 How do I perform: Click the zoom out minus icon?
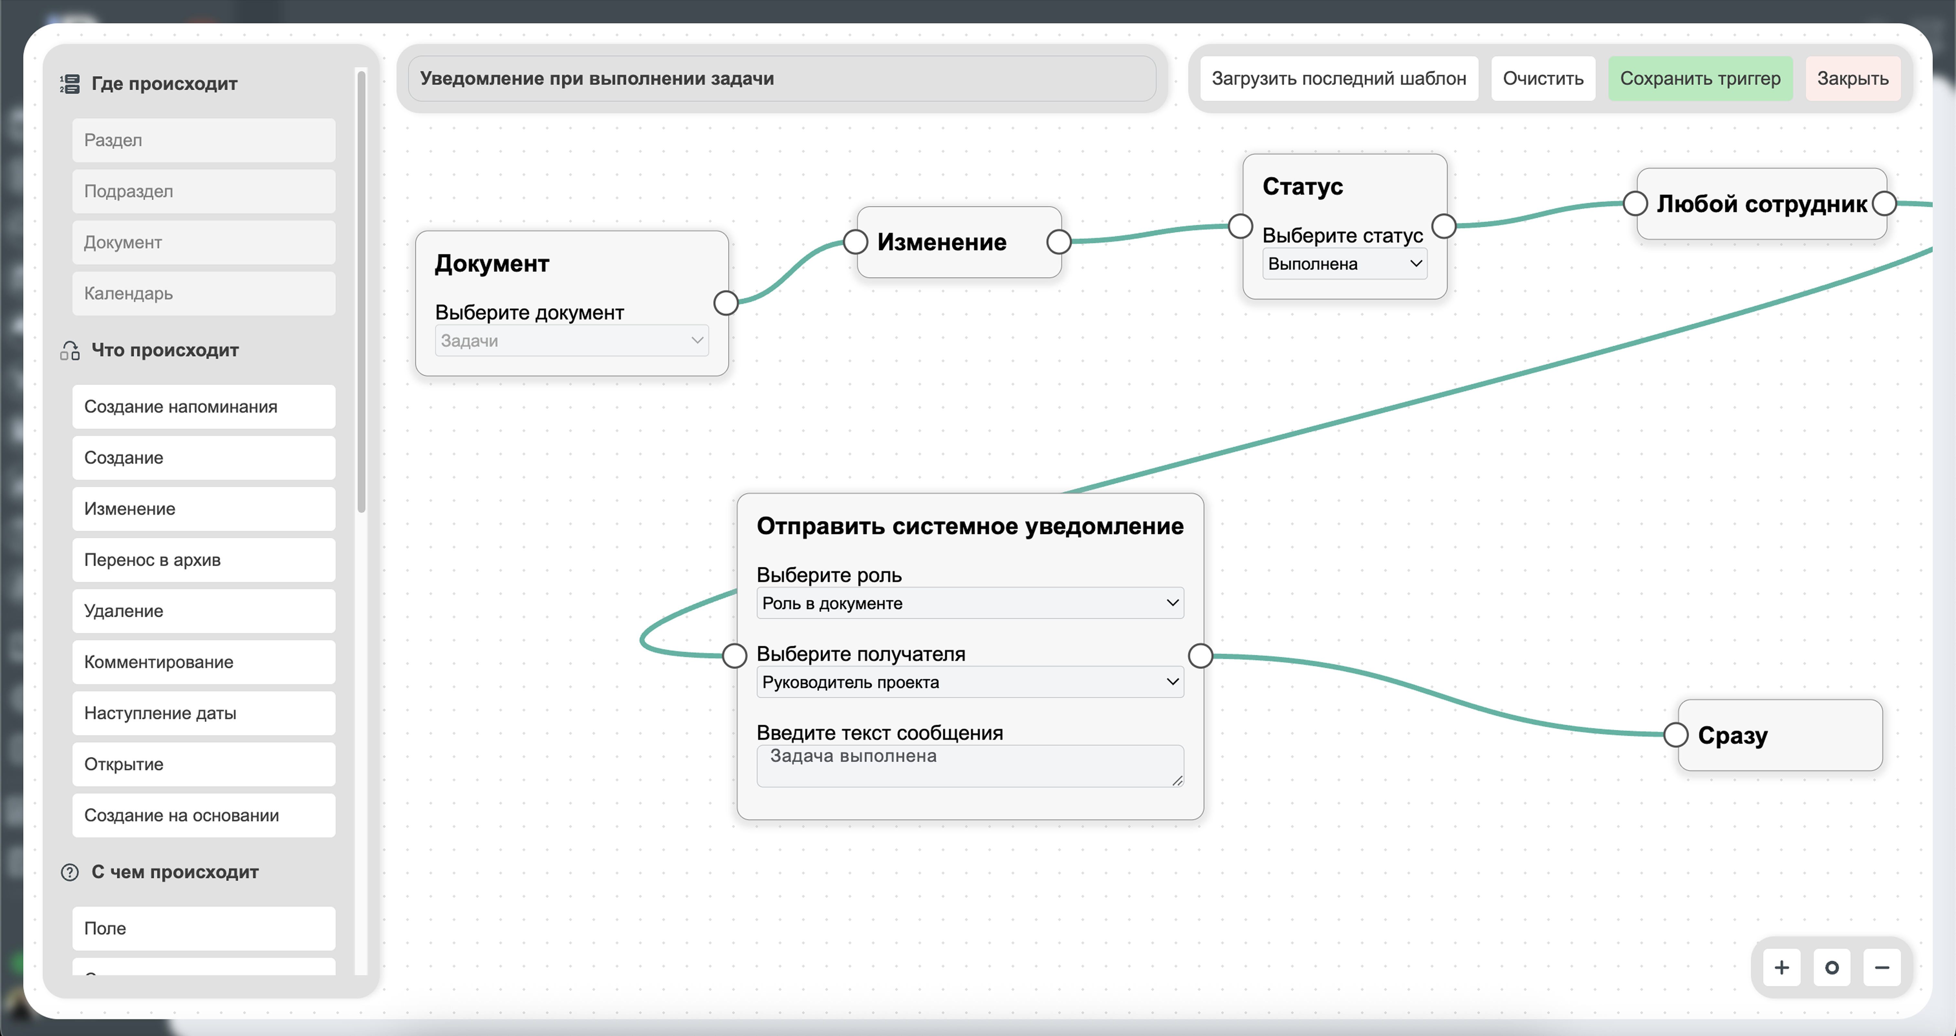point(1882,968)
